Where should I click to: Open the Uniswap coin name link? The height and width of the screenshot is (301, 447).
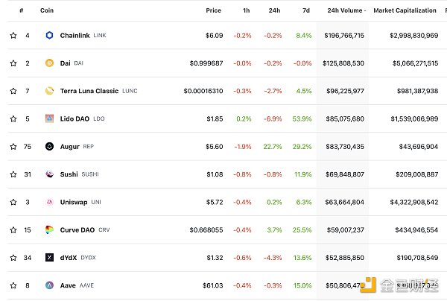(74, 202)
